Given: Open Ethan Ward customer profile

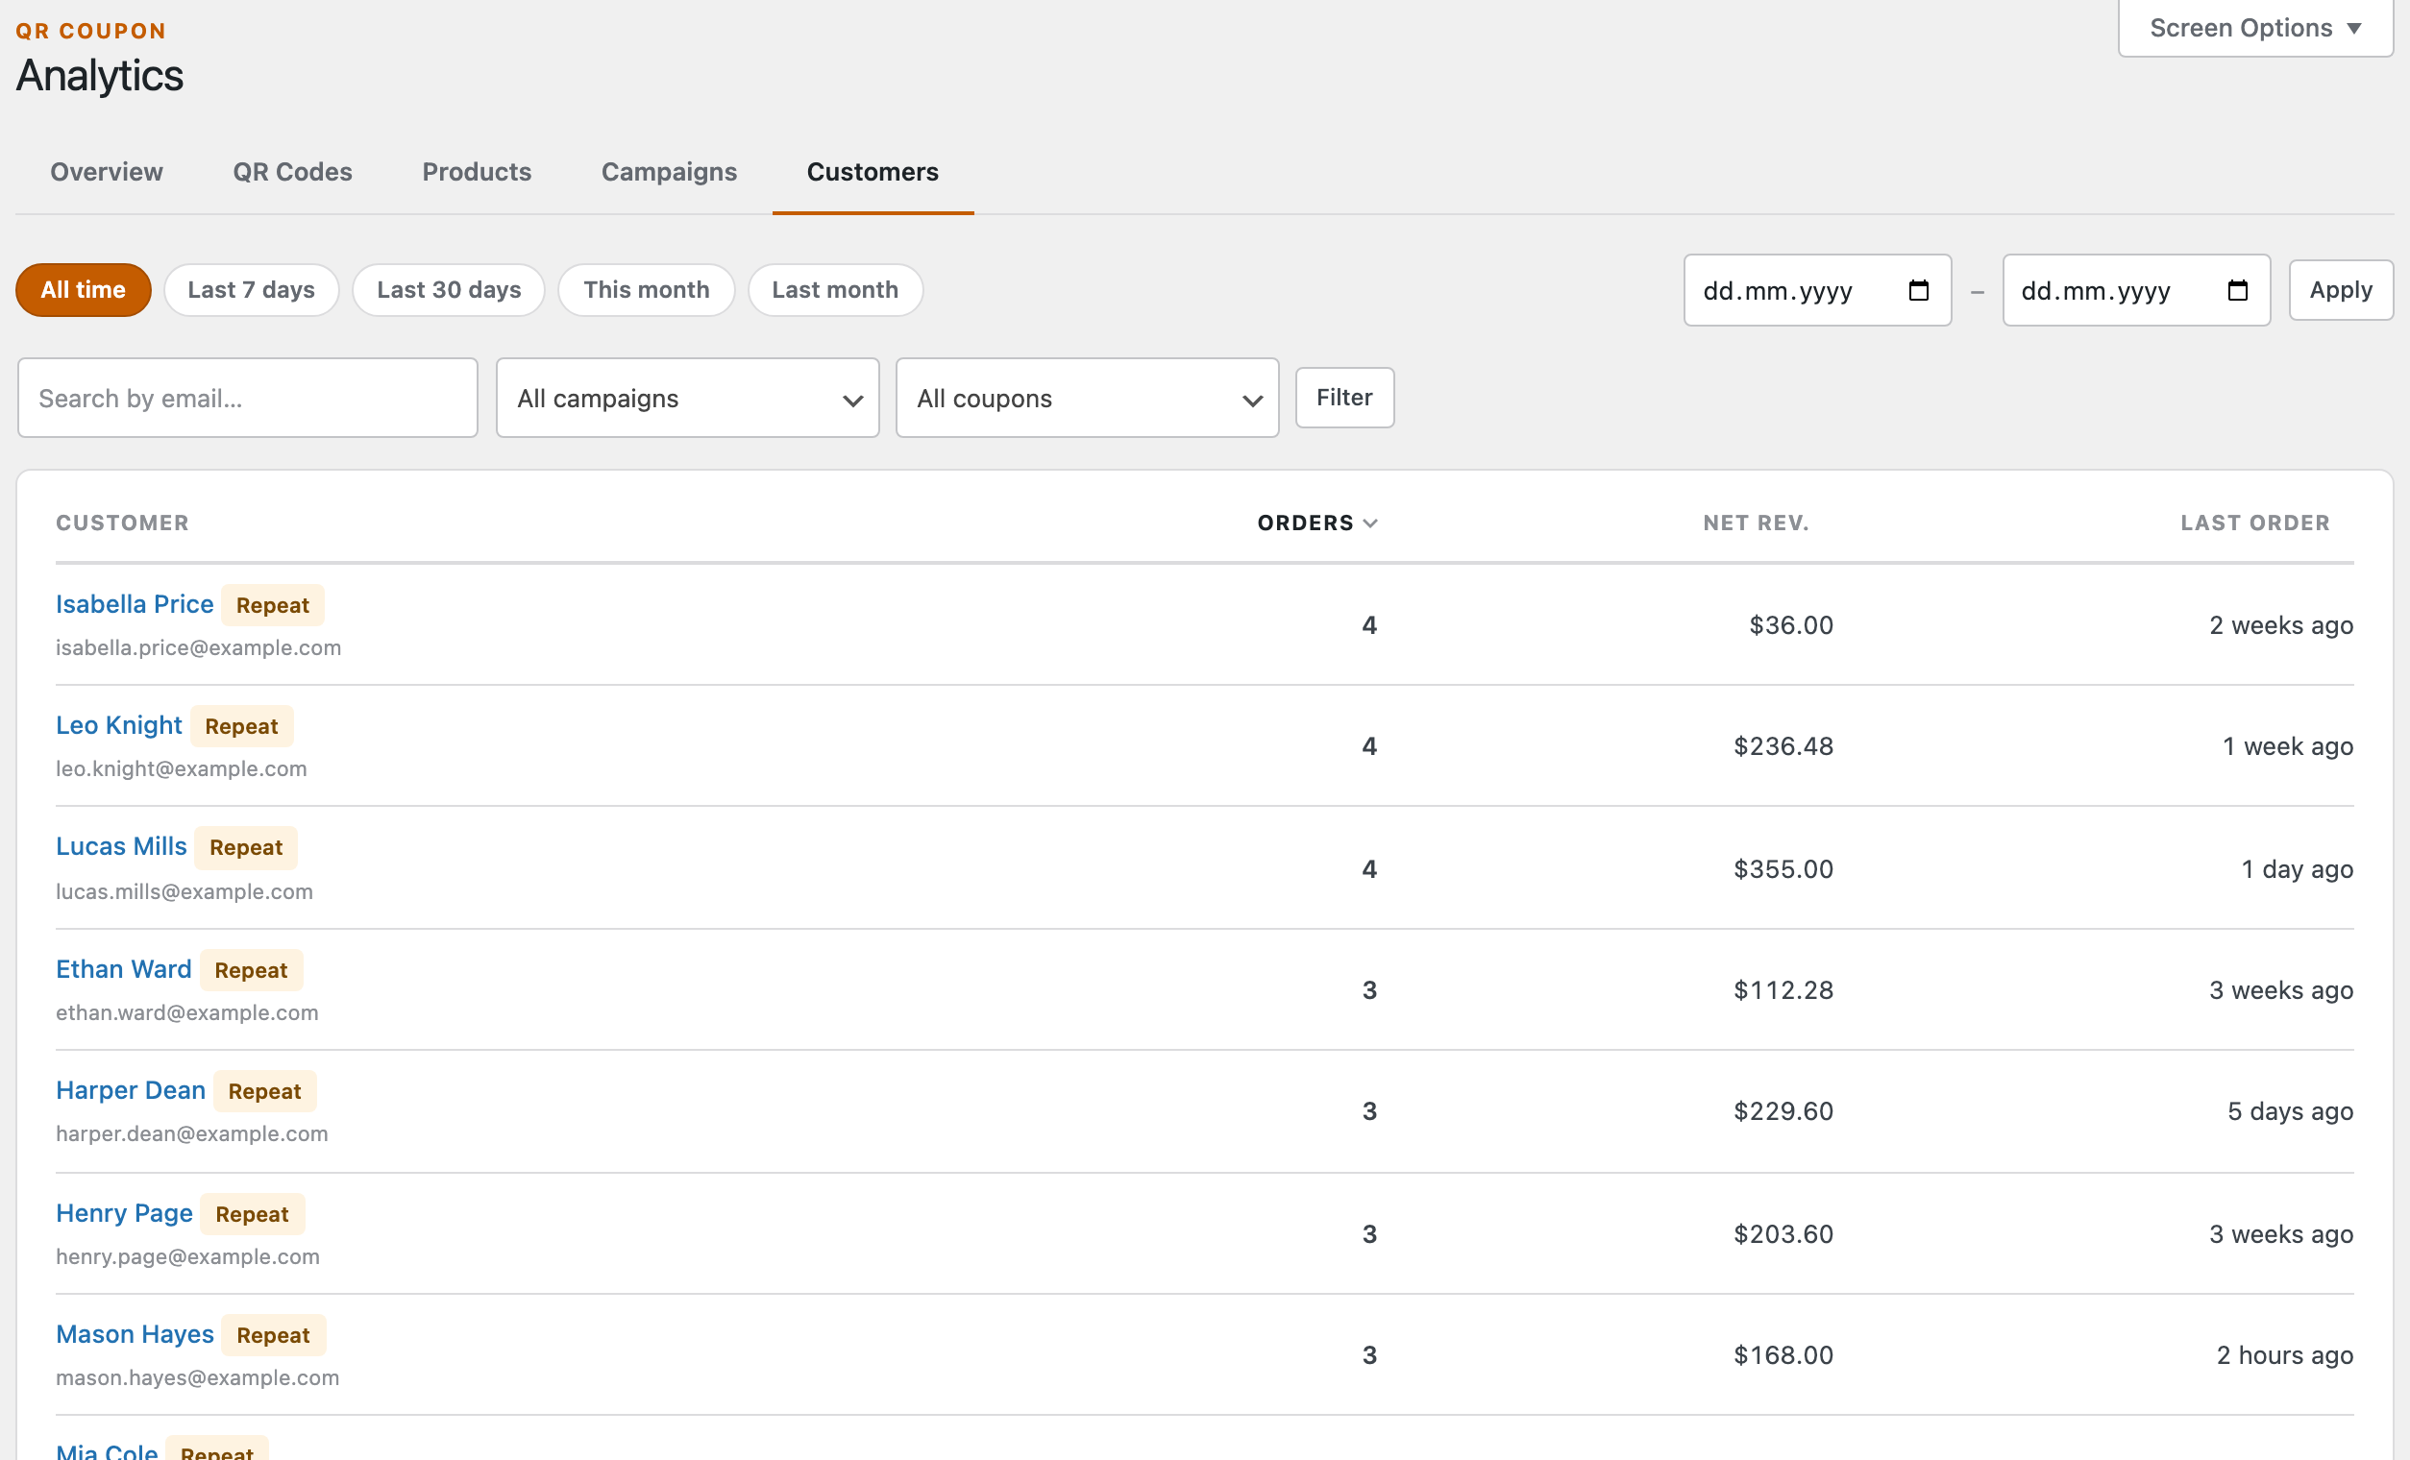Looking at the screenshot, I should click(x=124, y=970).
